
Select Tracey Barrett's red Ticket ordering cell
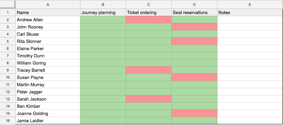pos(149,70)
